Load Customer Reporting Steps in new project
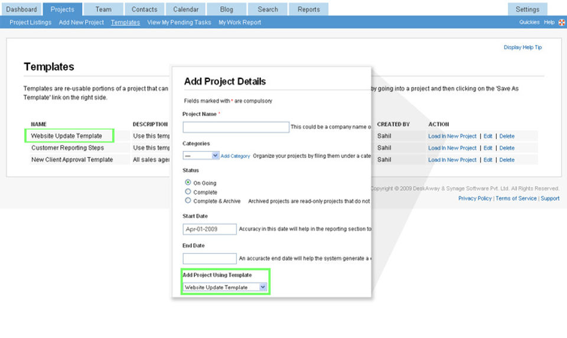The height and width of the screenshot is (338, 567). (452, 148)
